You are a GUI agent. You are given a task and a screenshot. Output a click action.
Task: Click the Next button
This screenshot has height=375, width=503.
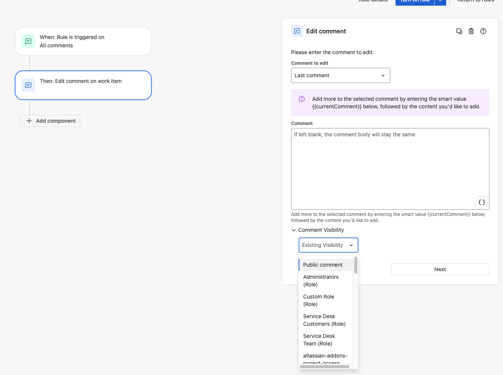click(x=440, y=269)
